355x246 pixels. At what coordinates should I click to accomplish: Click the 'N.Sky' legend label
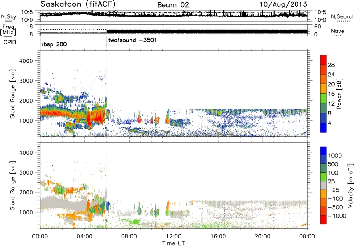8,16
